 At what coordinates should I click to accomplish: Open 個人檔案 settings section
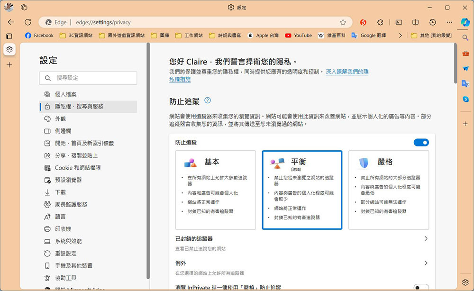(x=88, y=94)
